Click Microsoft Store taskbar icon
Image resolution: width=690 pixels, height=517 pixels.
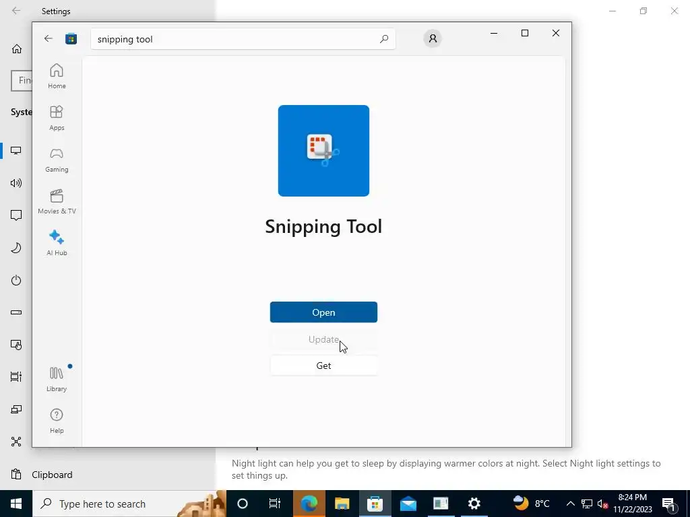coord(375,504)
